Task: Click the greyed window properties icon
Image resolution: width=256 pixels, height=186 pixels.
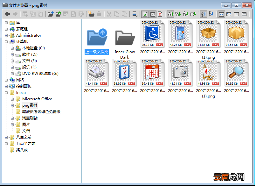Action: coord(66,14)
